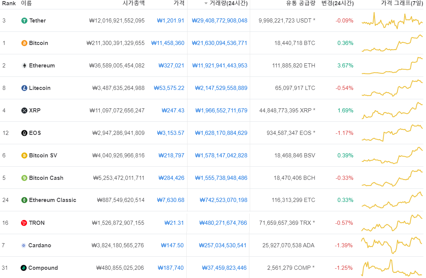Click the Ethereum diamond logo icon
Viewport: 426px width, 278px height.
[24, 66]
